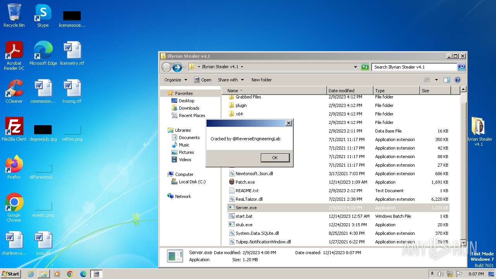Launch CCleaner desktop shortcut

(x=14, y=91)
